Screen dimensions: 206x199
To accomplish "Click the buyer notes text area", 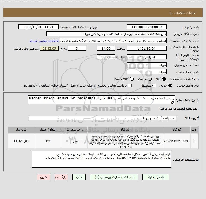I will coord(101,159).
